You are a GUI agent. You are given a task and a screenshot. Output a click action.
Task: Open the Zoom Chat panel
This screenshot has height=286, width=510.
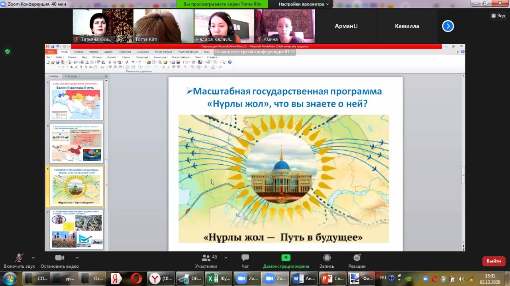[x=245, y=258]
